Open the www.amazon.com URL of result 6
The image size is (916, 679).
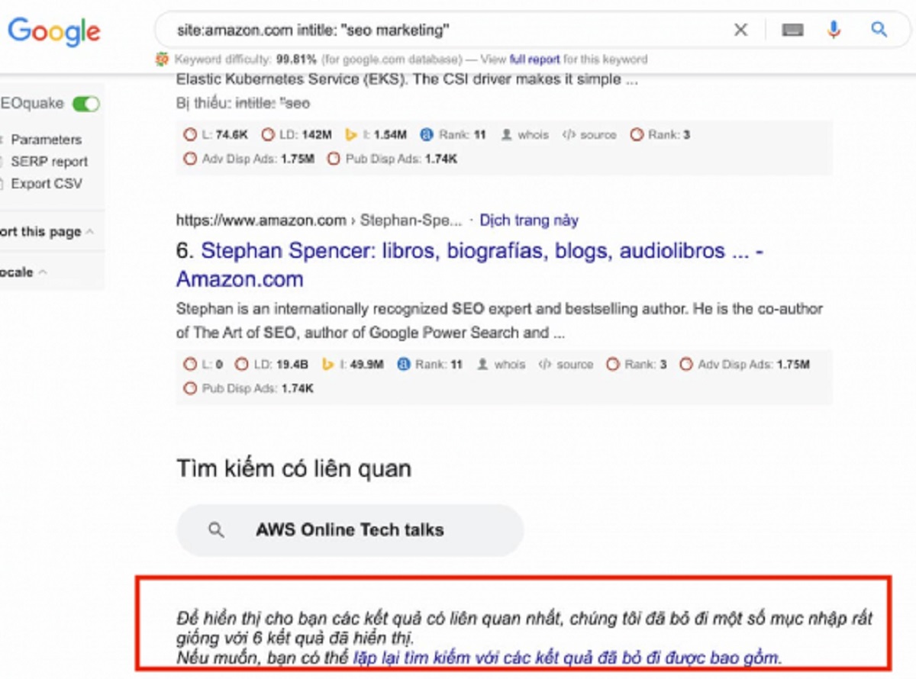(x=261, y=220)
